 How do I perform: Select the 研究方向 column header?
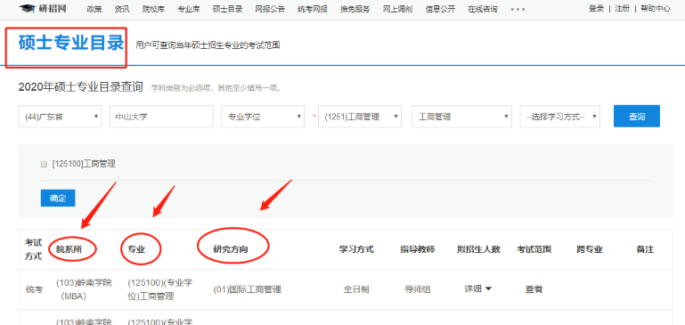pyautogui.click(x=231, y=249)
